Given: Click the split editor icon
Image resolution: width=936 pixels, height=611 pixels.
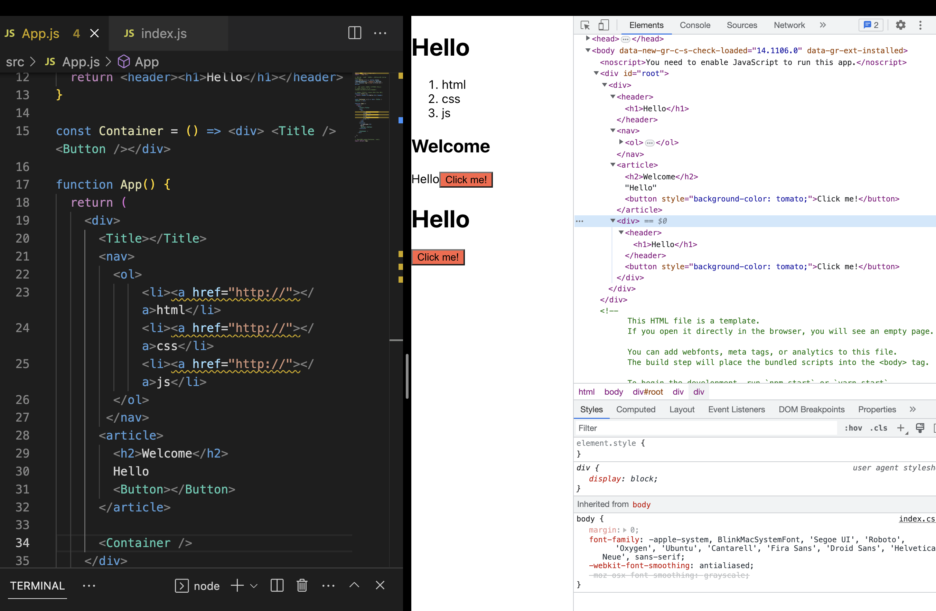Looking at the screenshot, I should click(x=354, y=33).
